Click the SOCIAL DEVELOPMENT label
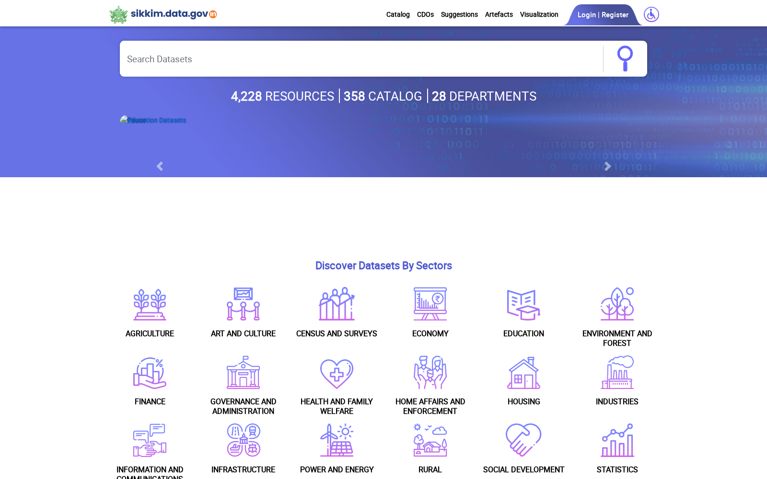 523,469
